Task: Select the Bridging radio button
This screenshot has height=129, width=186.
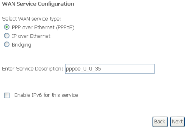Action: (7, 44)
